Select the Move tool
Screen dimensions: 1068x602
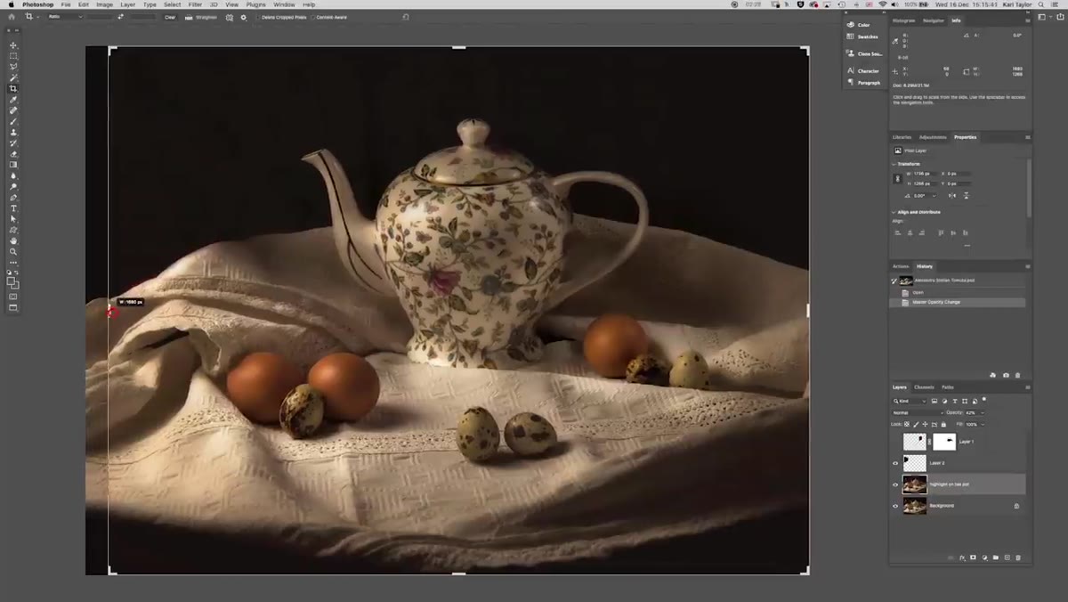(x=13, y=45)
